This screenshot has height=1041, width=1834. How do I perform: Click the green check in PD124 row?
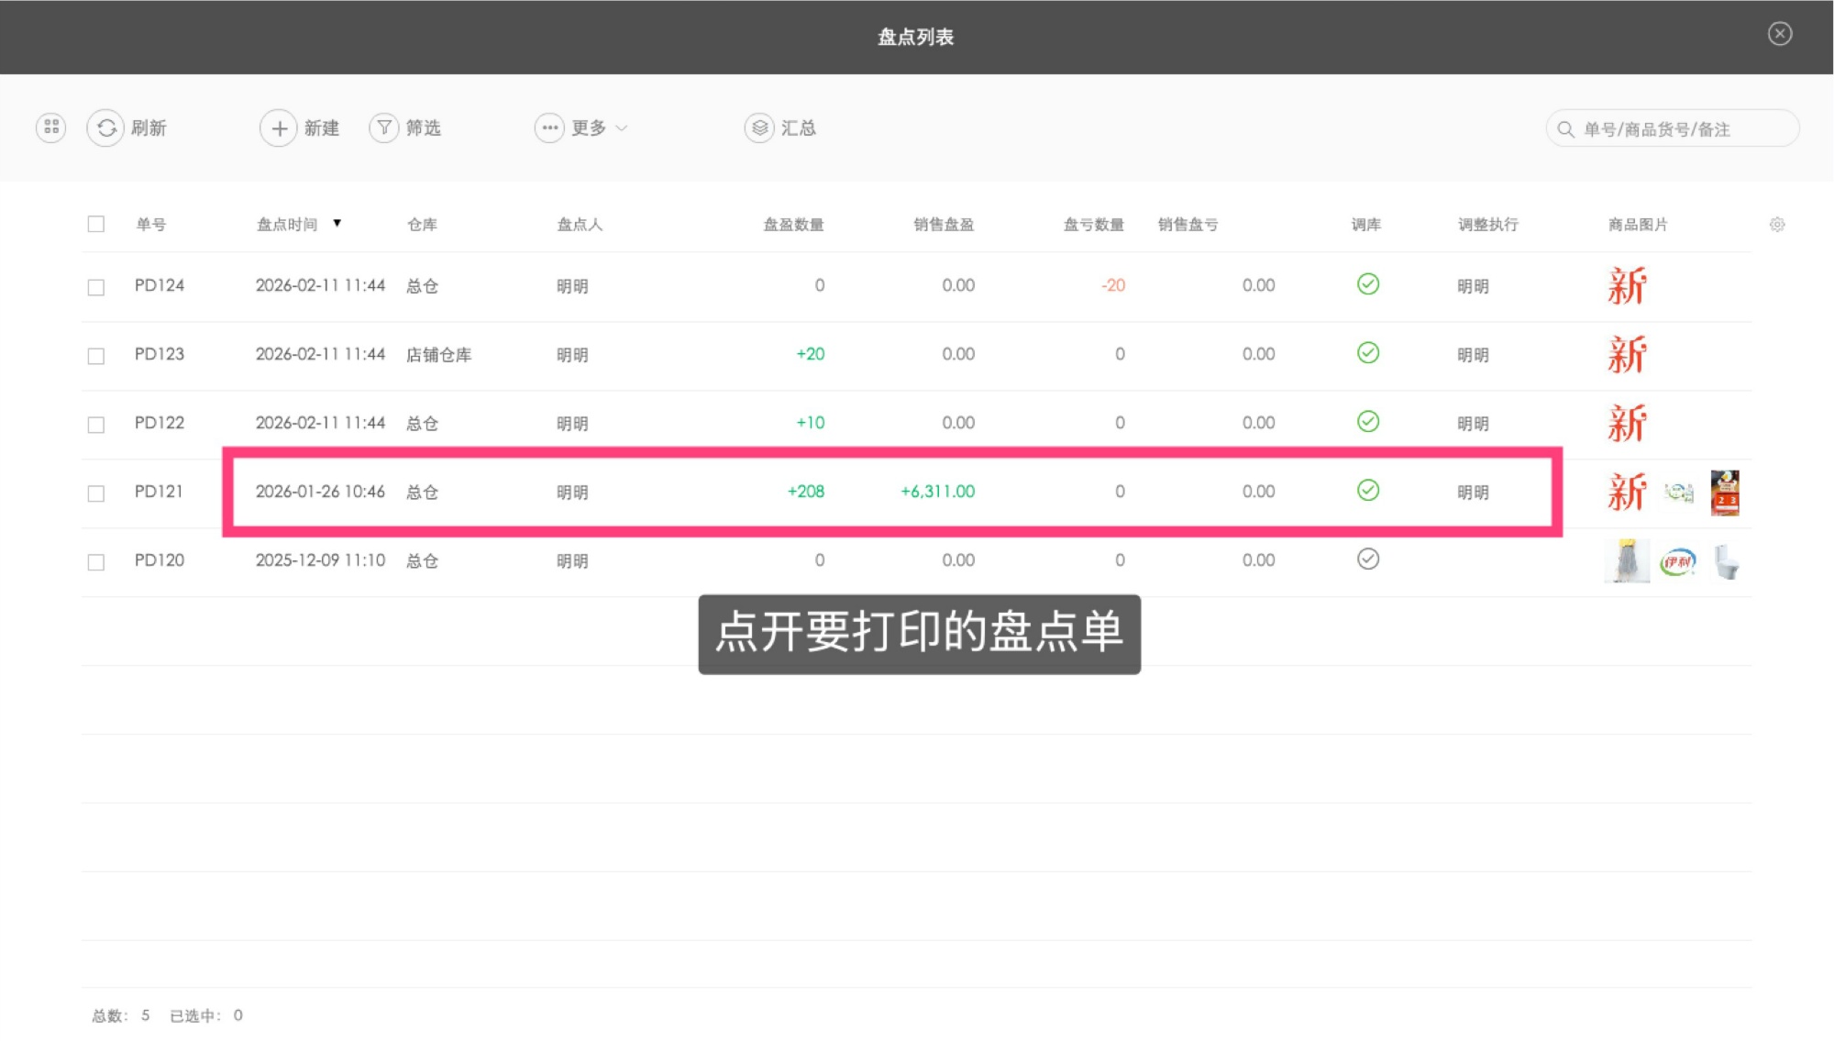point(1367,284)
